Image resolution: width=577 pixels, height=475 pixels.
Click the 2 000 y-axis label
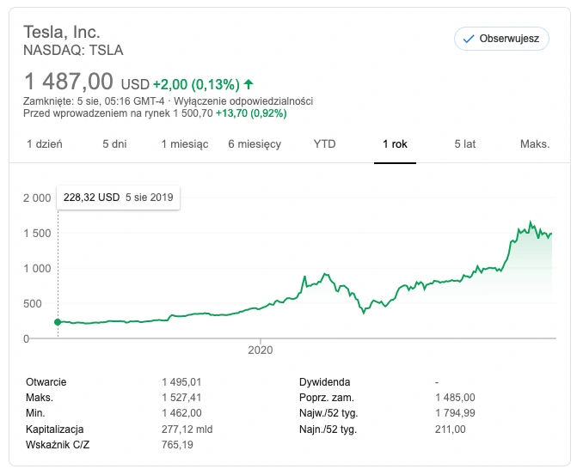(x=37, y=198)
